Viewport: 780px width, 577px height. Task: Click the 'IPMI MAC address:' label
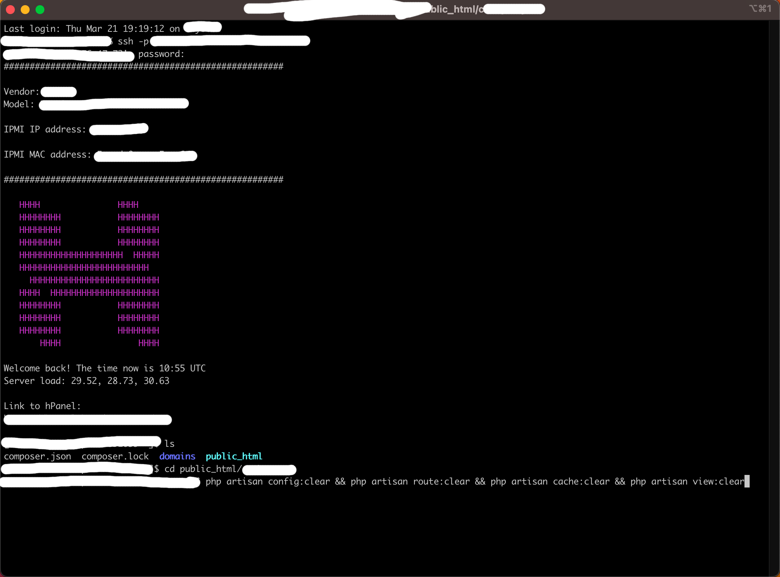[x=47, y=154]
